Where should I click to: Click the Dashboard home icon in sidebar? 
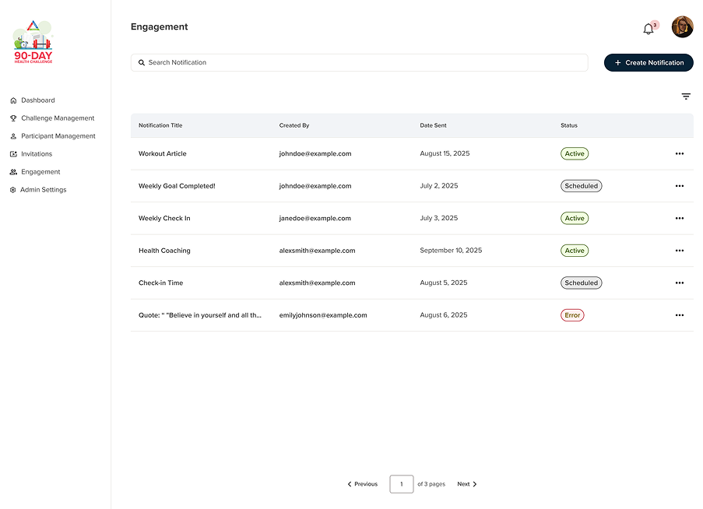13,100
